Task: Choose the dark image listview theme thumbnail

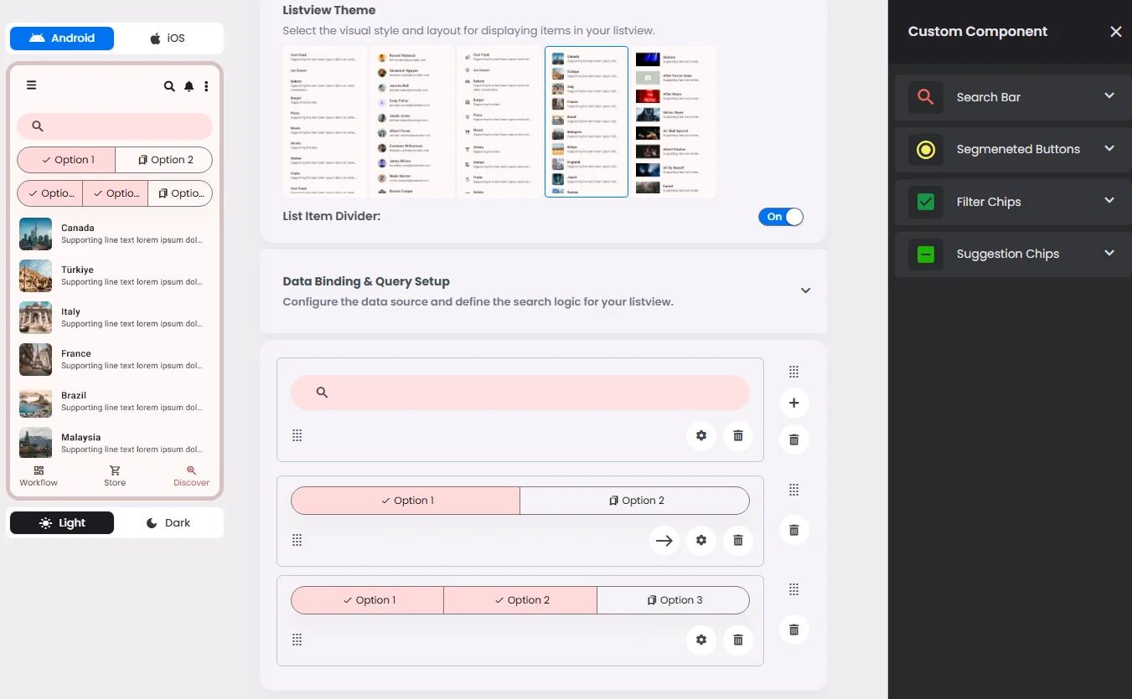Action: click(674, 121)
